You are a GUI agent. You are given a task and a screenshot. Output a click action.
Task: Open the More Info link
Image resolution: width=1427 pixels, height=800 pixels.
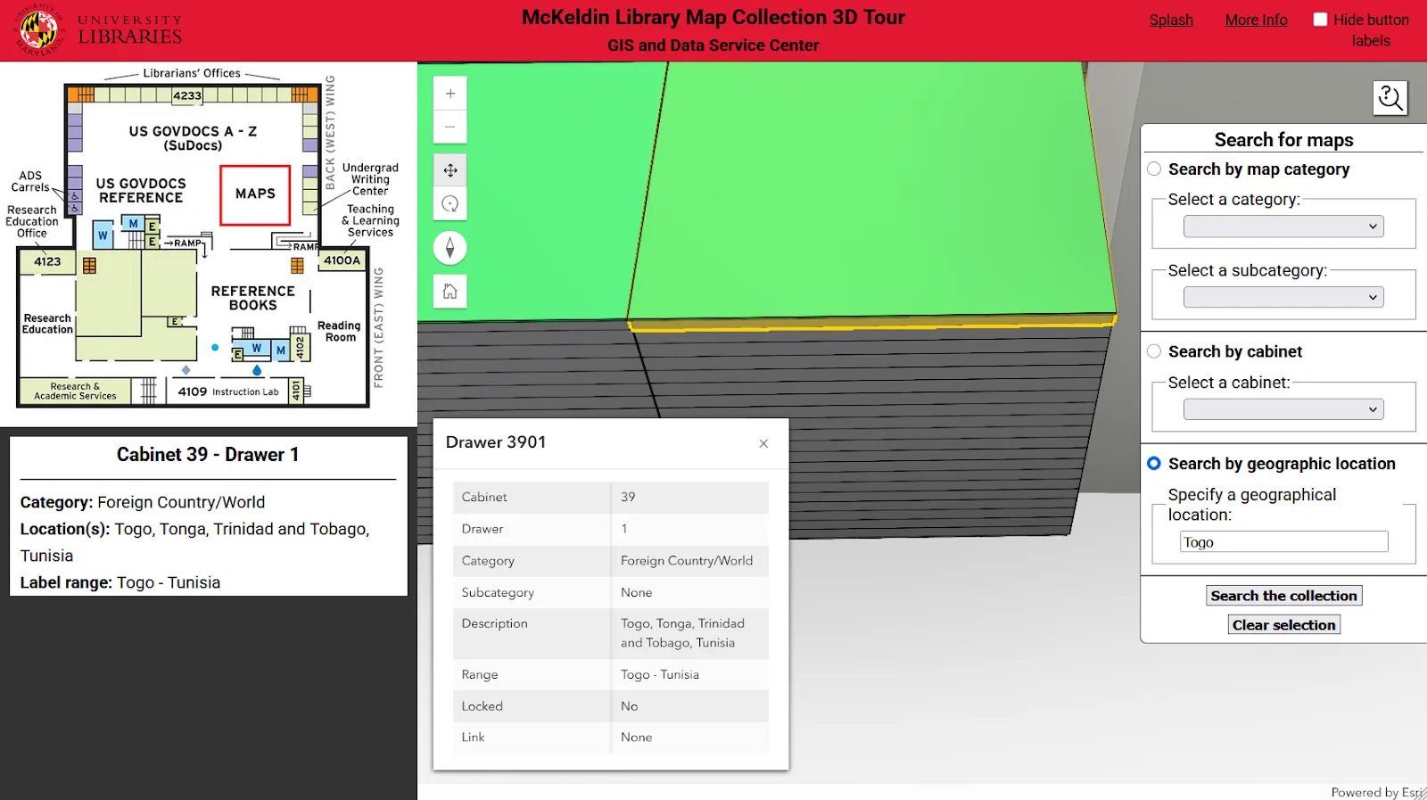click(x=1256, y=20)
